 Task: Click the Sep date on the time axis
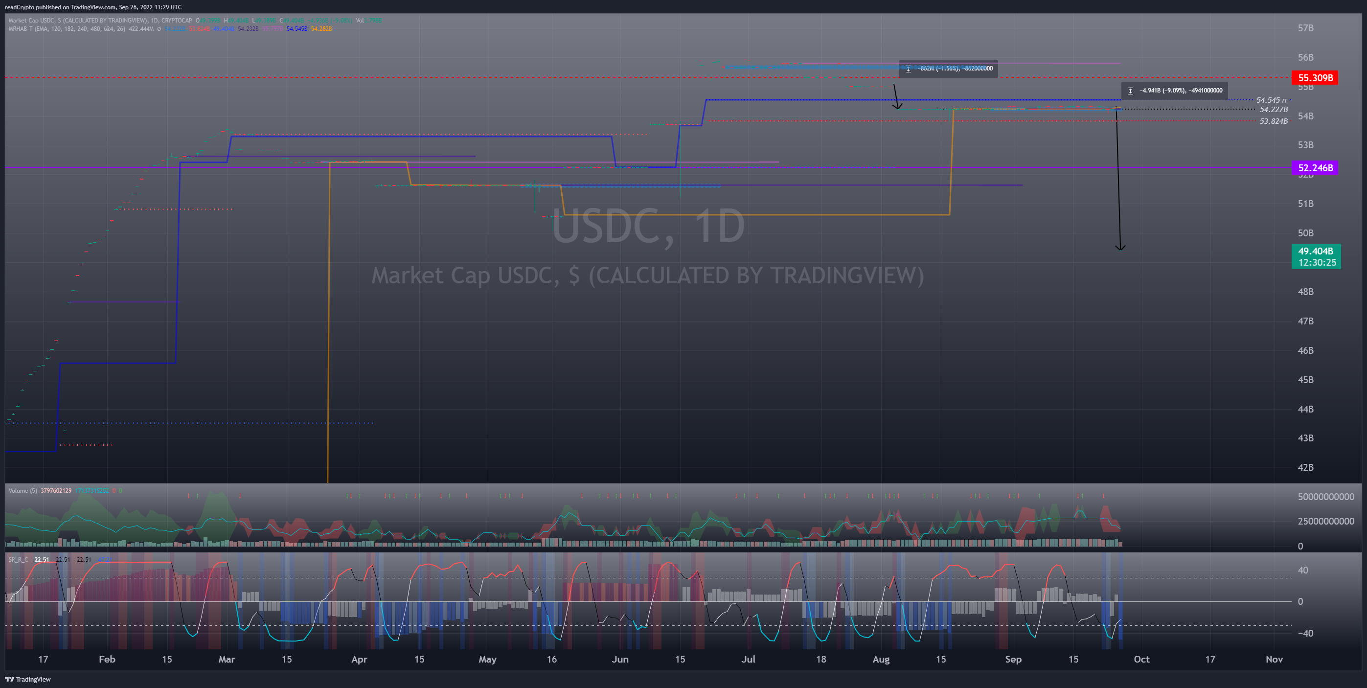[x=1014, y=659]
